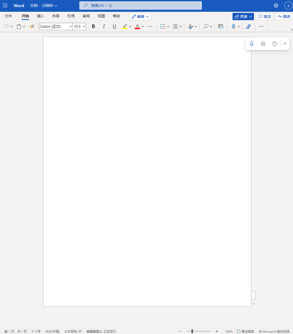Screen dimensions: 293x334
Task: Open the 批注 comments button
Action: pyautogui.click(x=265, y=16)
